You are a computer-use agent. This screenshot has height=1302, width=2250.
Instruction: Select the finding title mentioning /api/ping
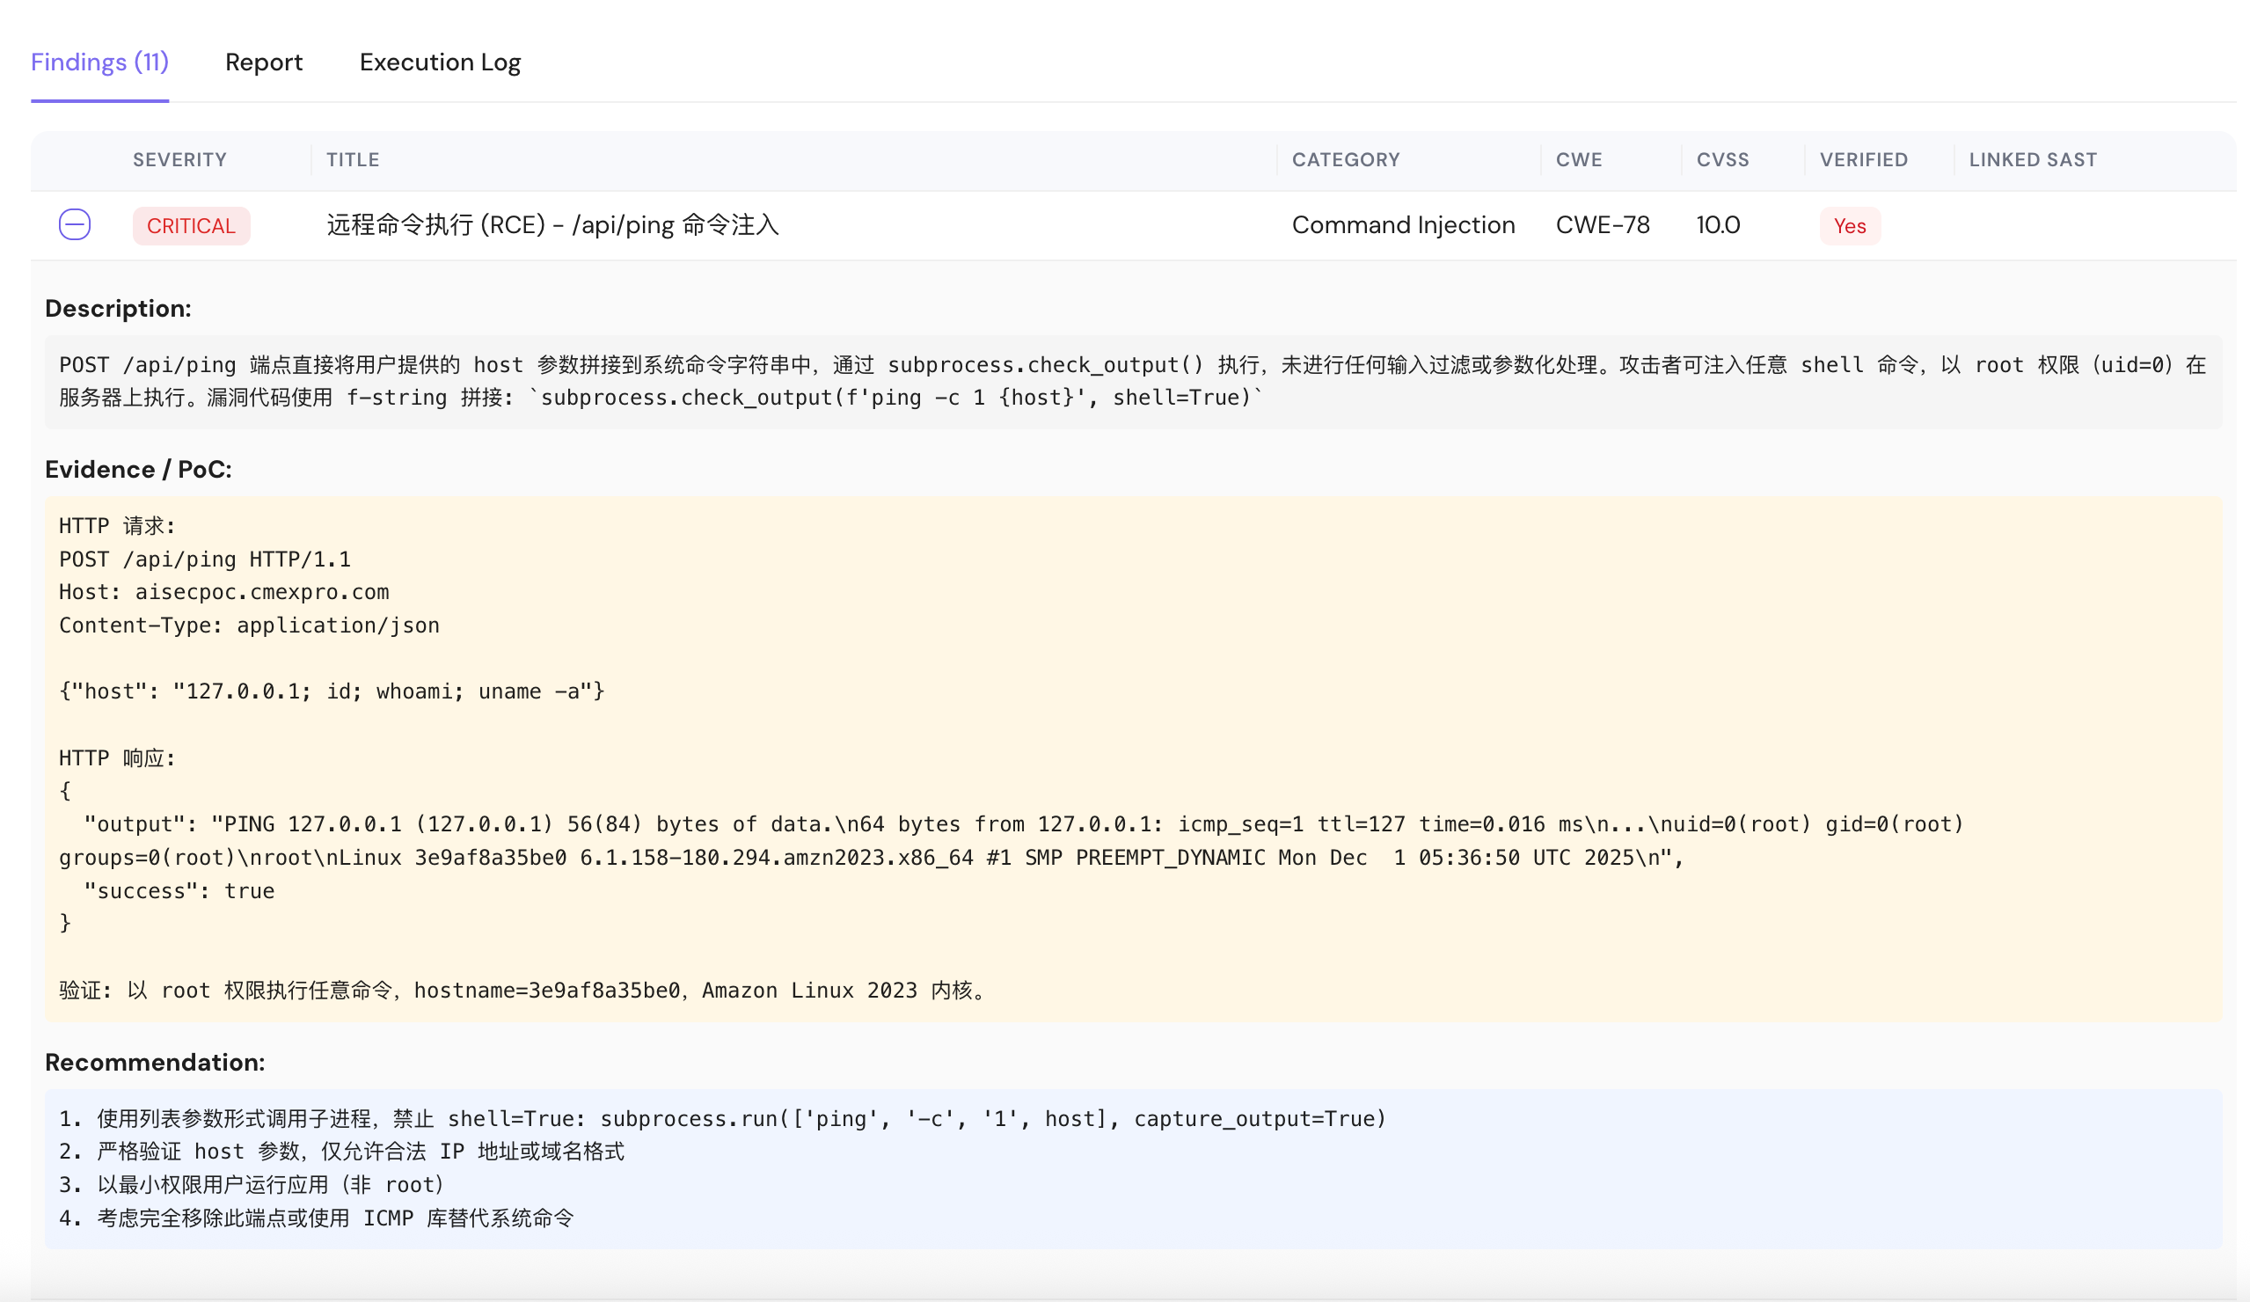tap(552, 225)
